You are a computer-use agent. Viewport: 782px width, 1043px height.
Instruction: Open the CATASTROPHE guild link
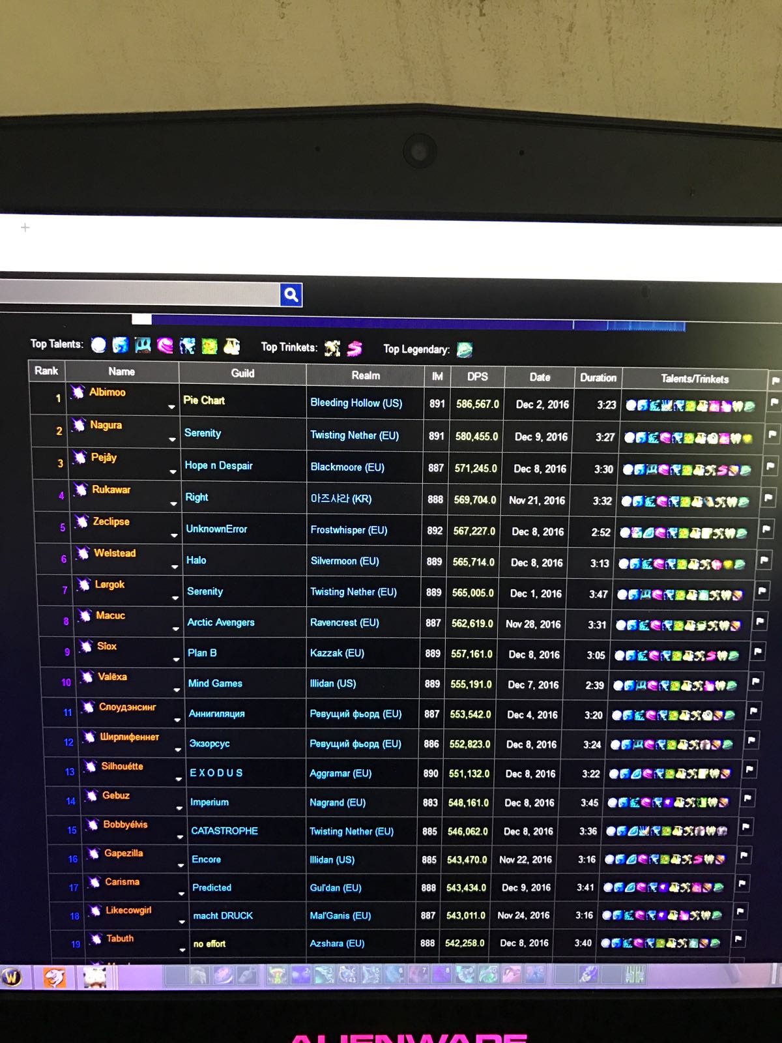pyautogui.click(x=224, y=830)
